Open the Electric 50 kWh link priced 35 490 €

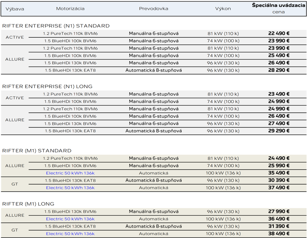[70, 173]
